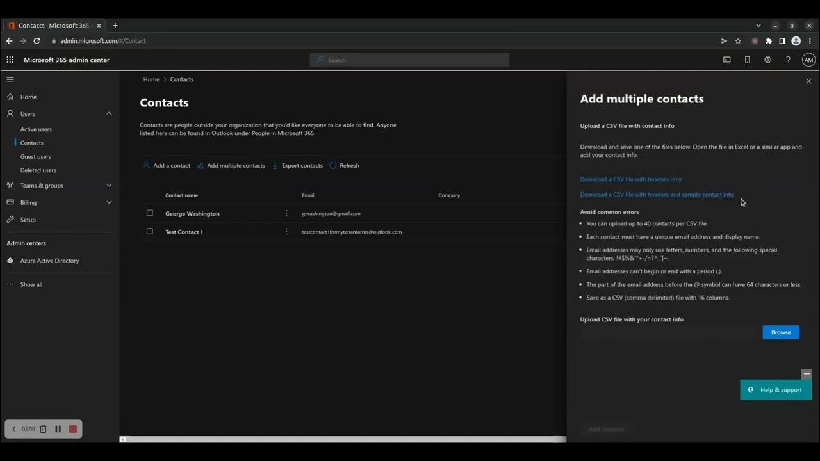Click the browser address bar
The width and height of the screenshot is (820, 461).
(384, 40)
